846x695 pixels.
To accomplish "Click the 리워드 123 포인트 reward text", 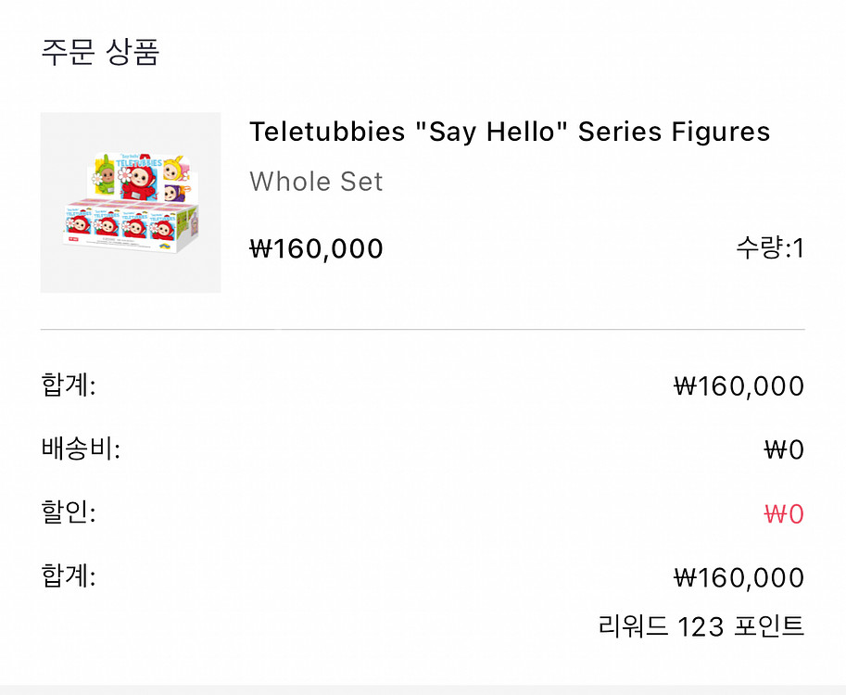I will 701,627.
